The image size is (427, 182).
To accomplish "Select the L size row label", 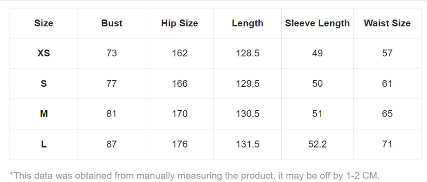I will pyautogui.click(x=44, y=144).
